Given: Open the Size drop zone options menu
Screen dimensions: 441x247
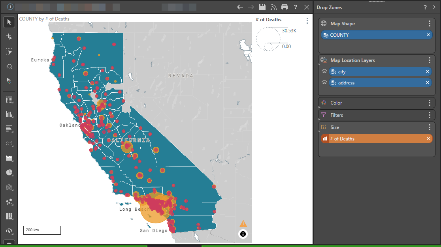Looking at the screenshot, I should pos(430,127).
